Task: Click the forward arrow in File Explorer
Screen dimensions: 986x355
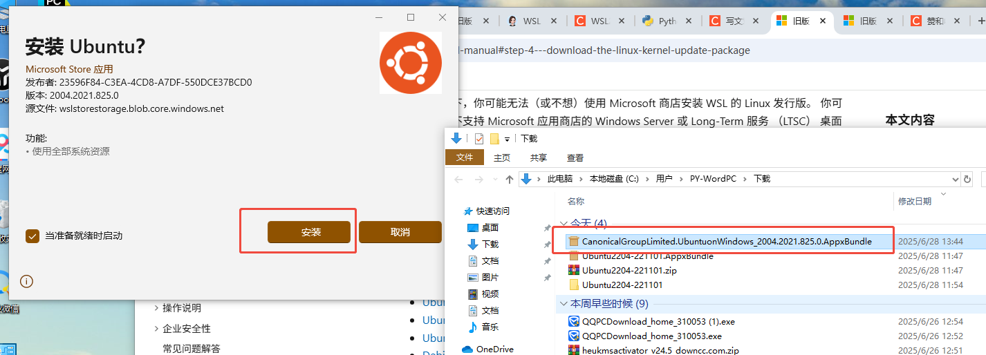Action: (x=477, y=179)
